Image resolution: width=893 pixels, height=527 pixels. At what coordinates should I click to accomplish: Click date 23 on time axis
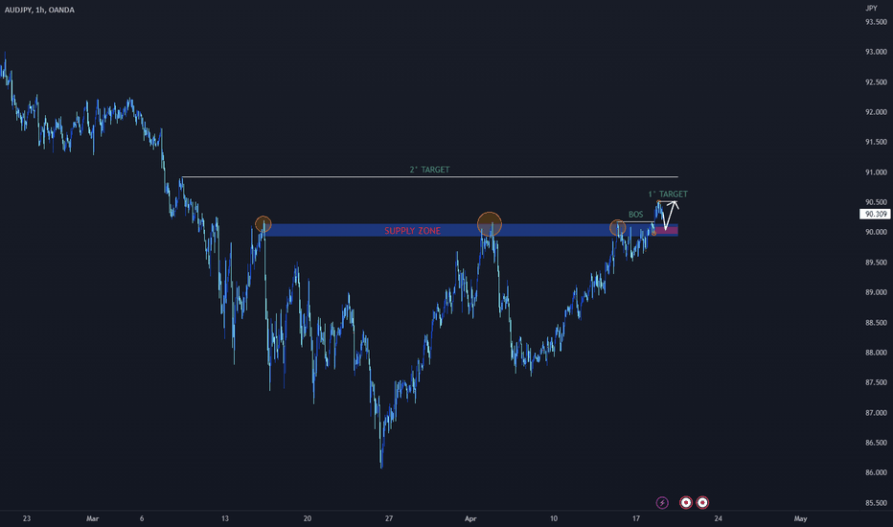(x=27, y=518)
